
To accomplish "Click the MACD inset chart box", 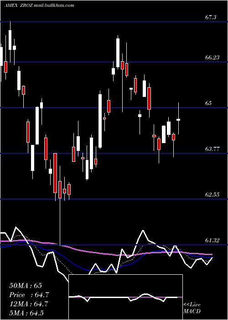I will [125, 297].
